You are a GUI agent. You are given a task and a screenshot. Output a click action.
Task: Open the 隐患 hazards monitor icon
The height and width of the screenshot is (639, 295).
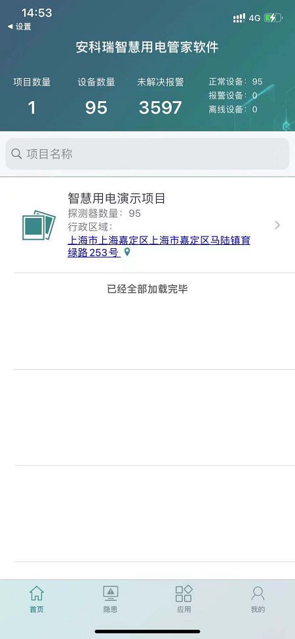pyautogui.click(x=110, y=594)
